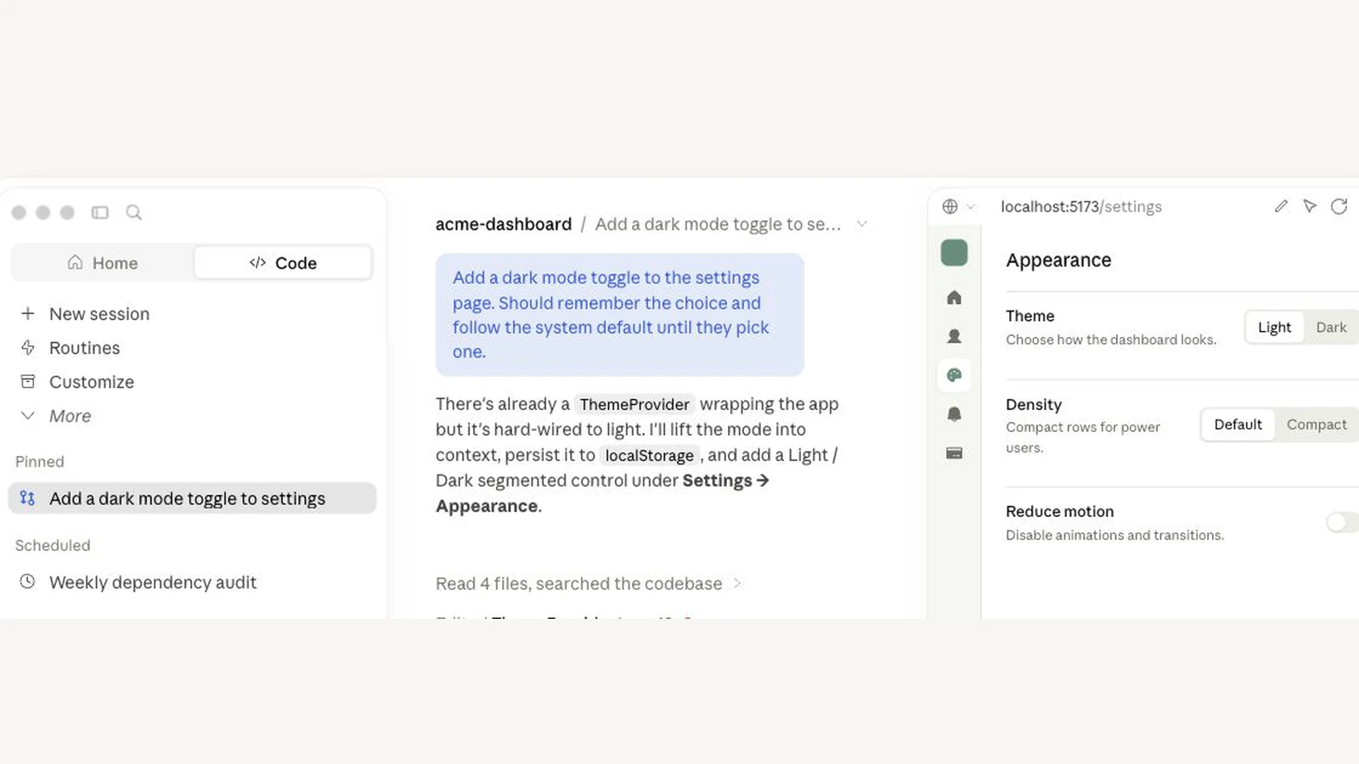The image size is (1359, 764).
Task: Open Weekly dependency audit scheduled task
Action: 153,582
